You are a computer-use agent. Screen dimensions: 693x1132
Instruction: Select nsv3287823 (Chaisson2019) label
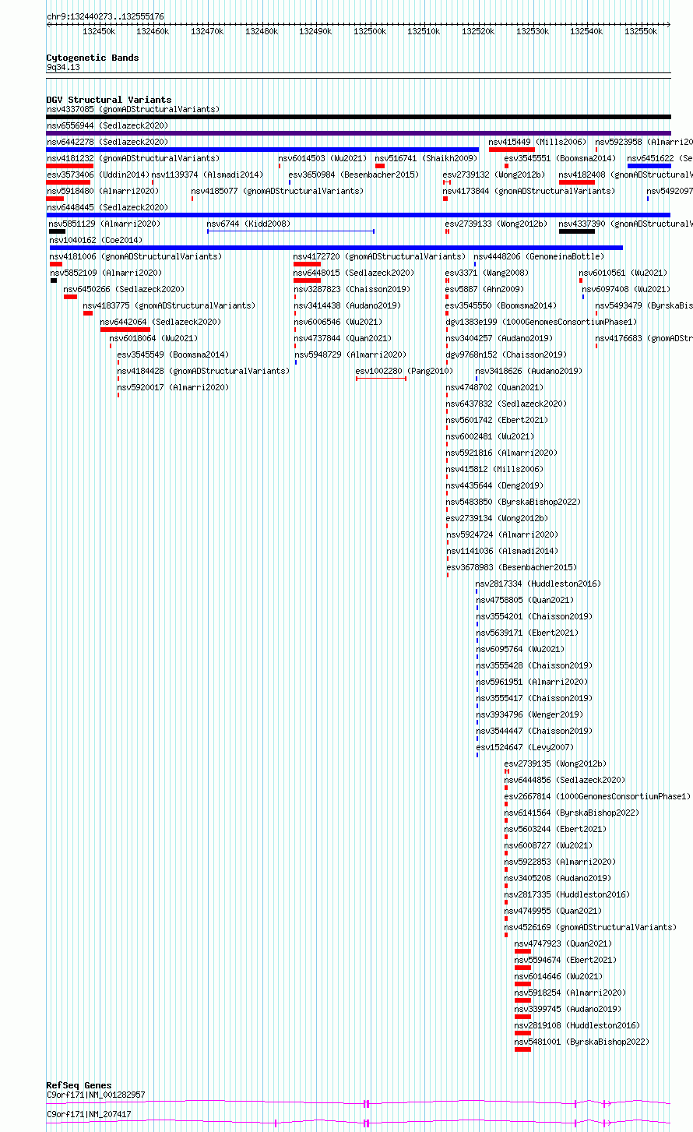coord(351,289)
